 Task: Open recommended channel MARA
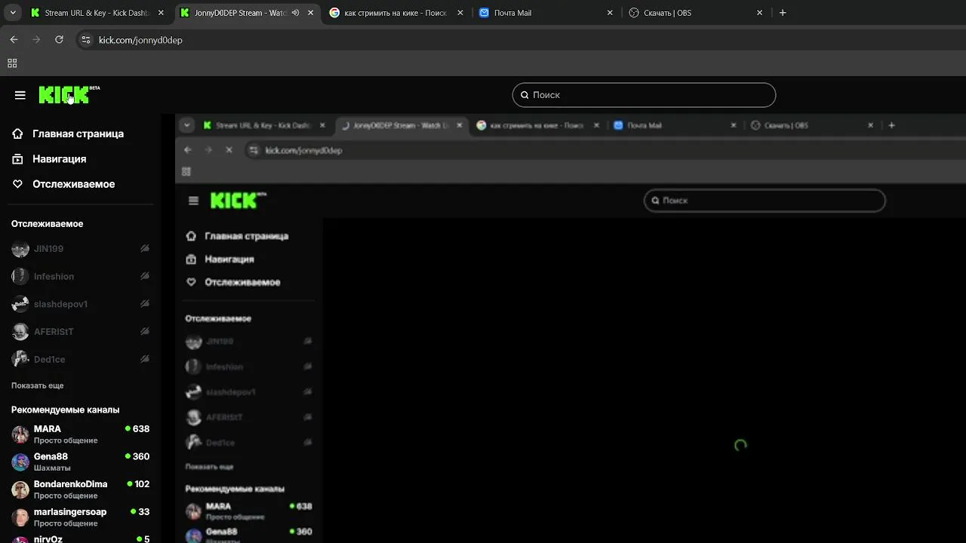[x=81, y=434]
